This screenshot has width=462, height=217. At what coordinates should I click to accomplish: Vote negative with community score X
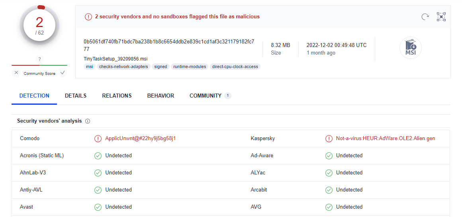pyautogui.click(x=16, y=73)
